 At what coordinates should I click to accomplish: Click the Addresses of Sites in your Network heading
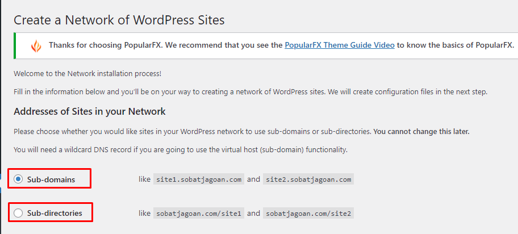tap(90, 111)
